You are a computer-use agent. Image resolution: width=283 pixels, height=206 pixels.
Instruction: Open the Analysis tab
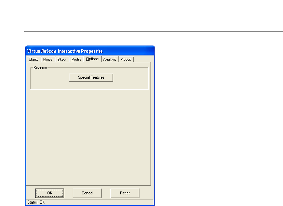pos(110,59)
